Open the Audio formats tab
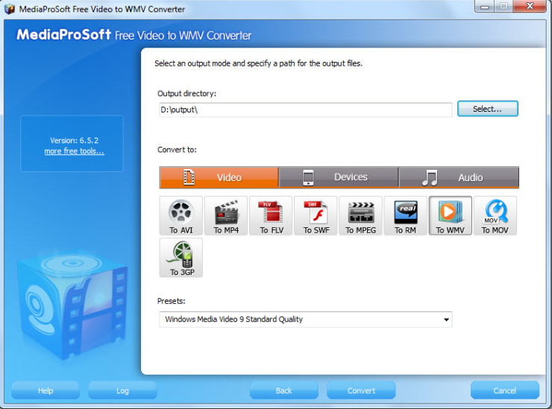 [459, 177]
